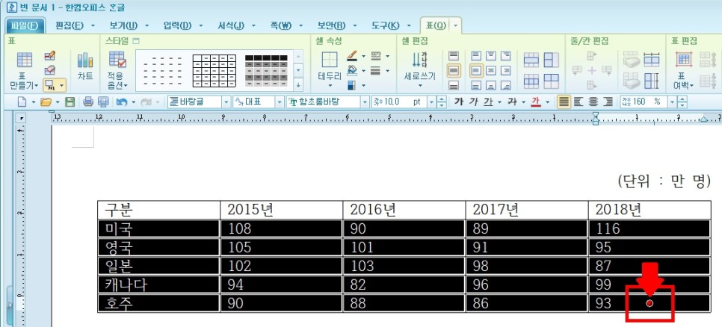
Task: Set cell vertical alignment to top
Action: tap(454, 56)
